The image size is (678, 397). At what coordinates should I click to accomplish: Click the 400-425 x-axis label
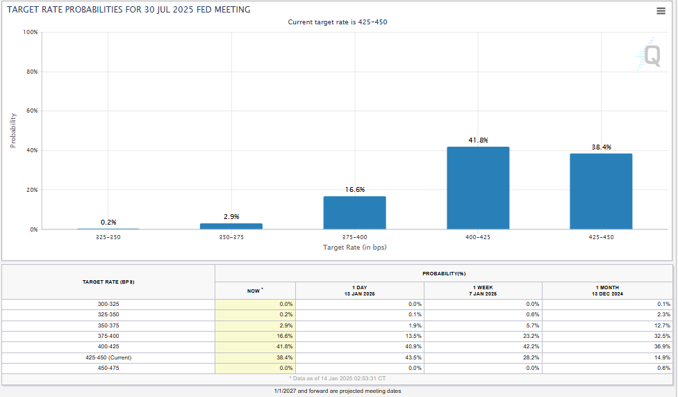[x=478, y=237]
